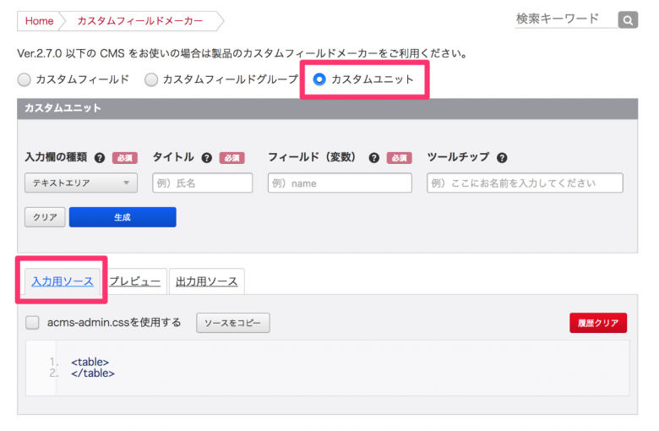Click help icon next to ツールチップ
The height and width of the screenshot is (431, 659).
click(502, 158)
